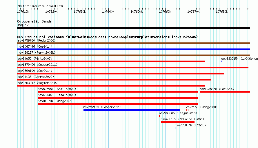Click the nsv438179 (McCarroll2006) red bar

(178, 122)
